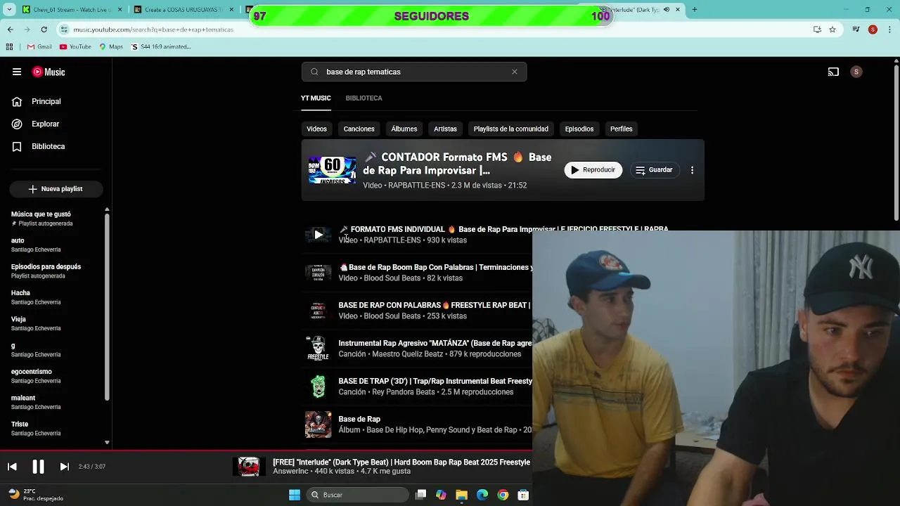Open the YouTube Music hamburger menu

(x=17, y=72)
